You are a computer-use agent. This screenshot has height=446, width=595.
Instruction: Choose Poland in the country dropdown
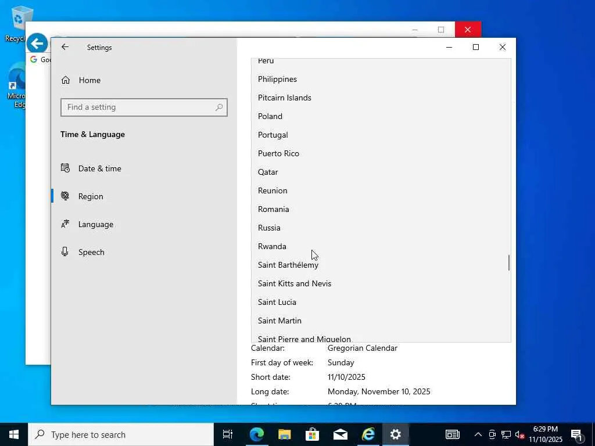(381, 116)
